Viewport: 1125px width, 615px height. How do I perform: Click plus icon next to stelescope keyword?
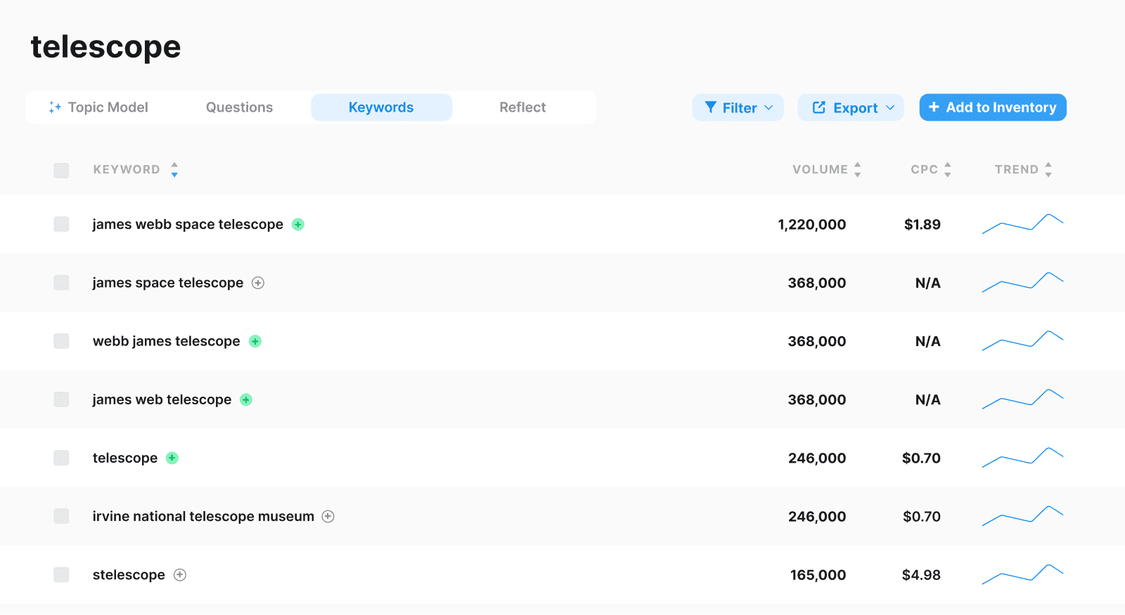point(180,575)
